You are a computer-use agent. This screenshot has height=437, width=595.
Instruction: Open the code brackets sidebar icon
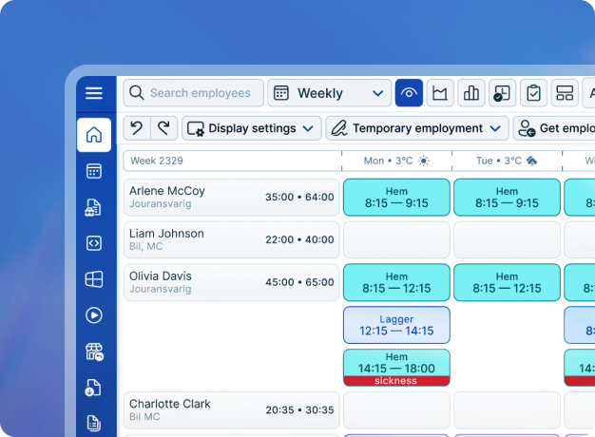click(x=93, y=243)
